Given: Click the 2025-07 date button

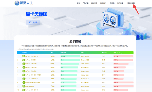Looking at the screenshot, I should [x=33, y=22].
